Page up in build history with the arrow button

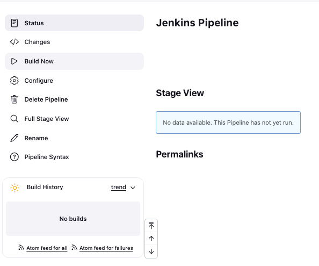[x=151, y=238]
